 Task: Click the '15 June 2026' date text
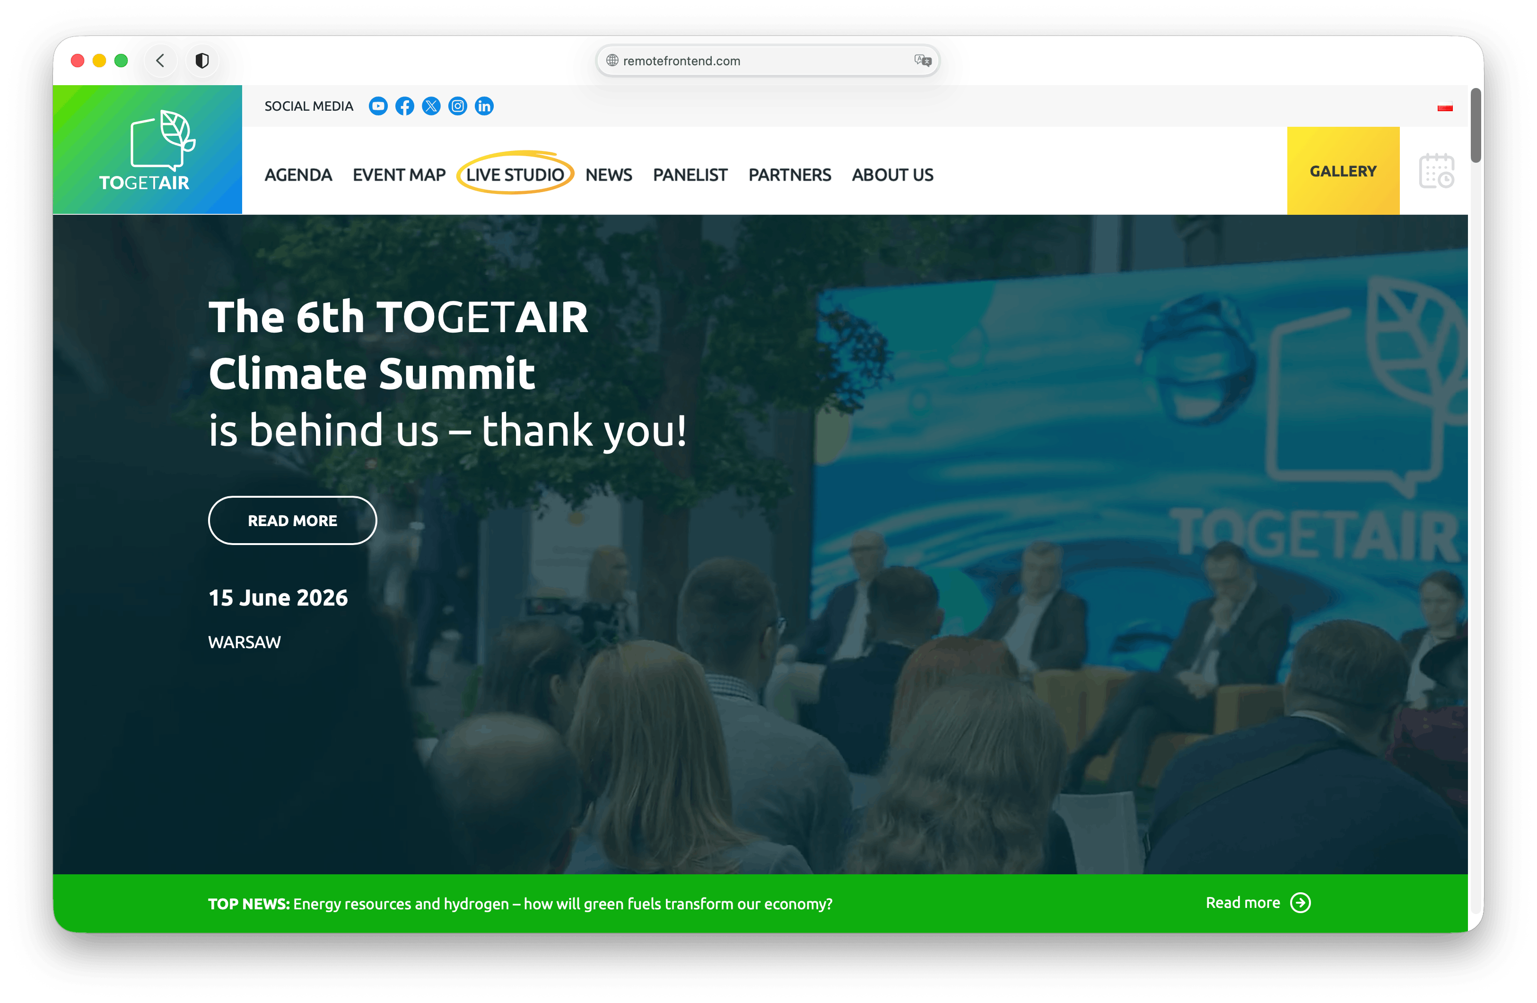pos(278,598)
